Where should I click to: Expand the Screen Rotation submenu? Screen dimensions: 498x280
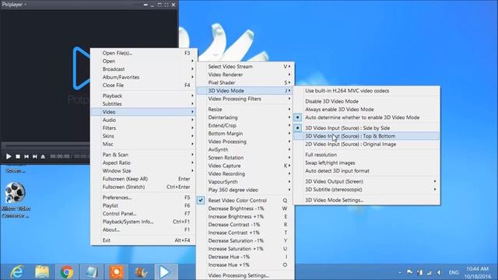(245, 157)
